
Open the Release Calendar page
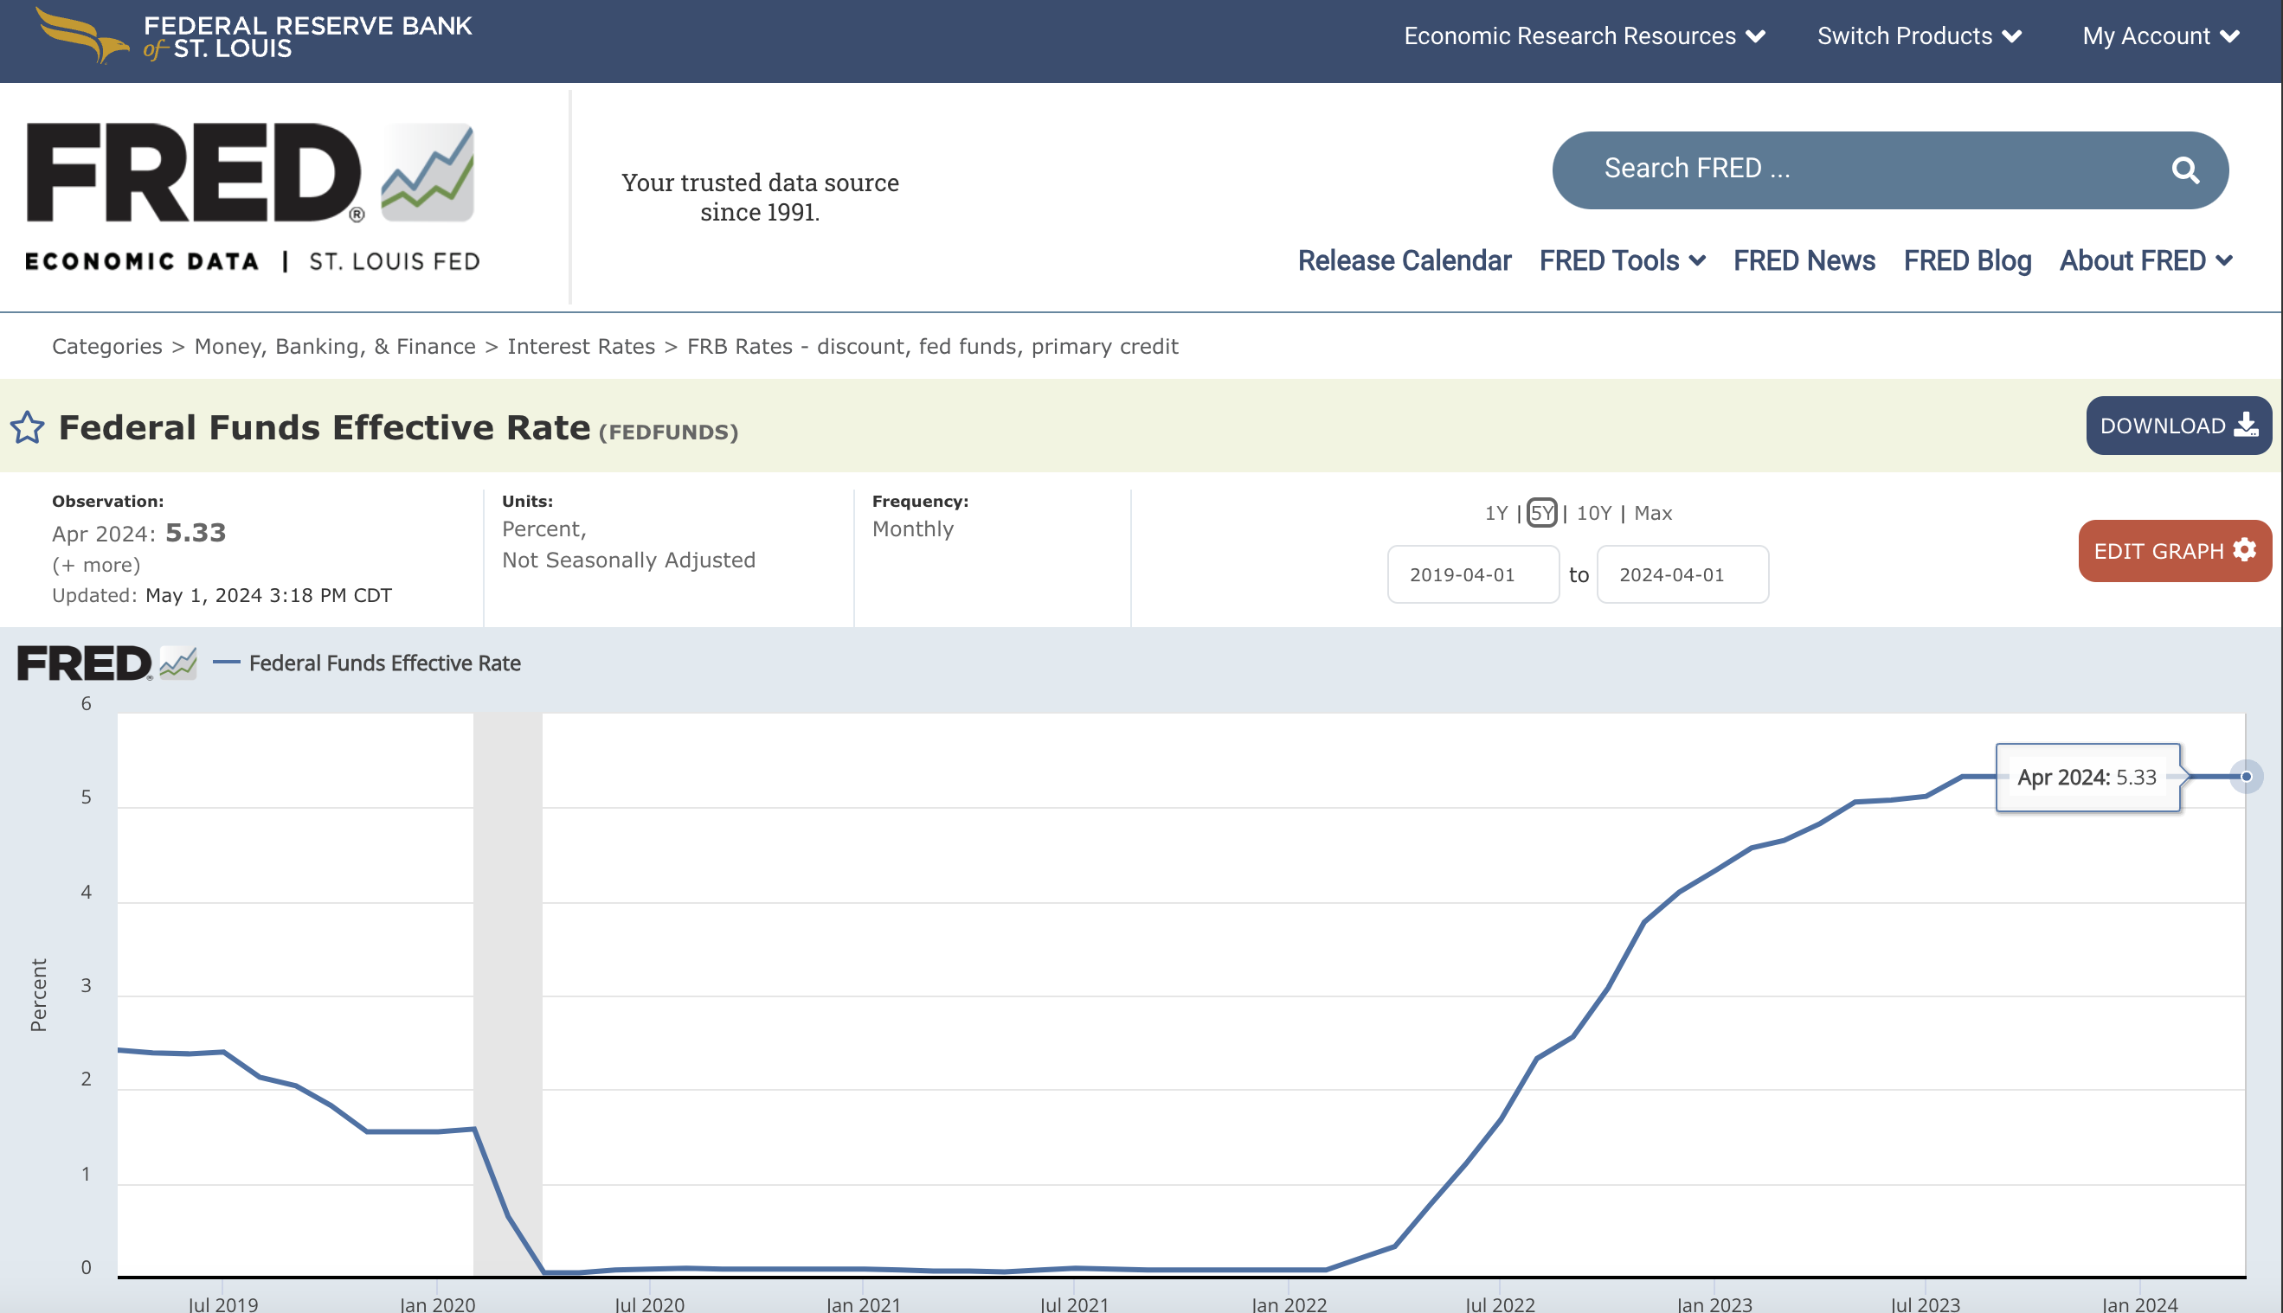click(1405, 260)
